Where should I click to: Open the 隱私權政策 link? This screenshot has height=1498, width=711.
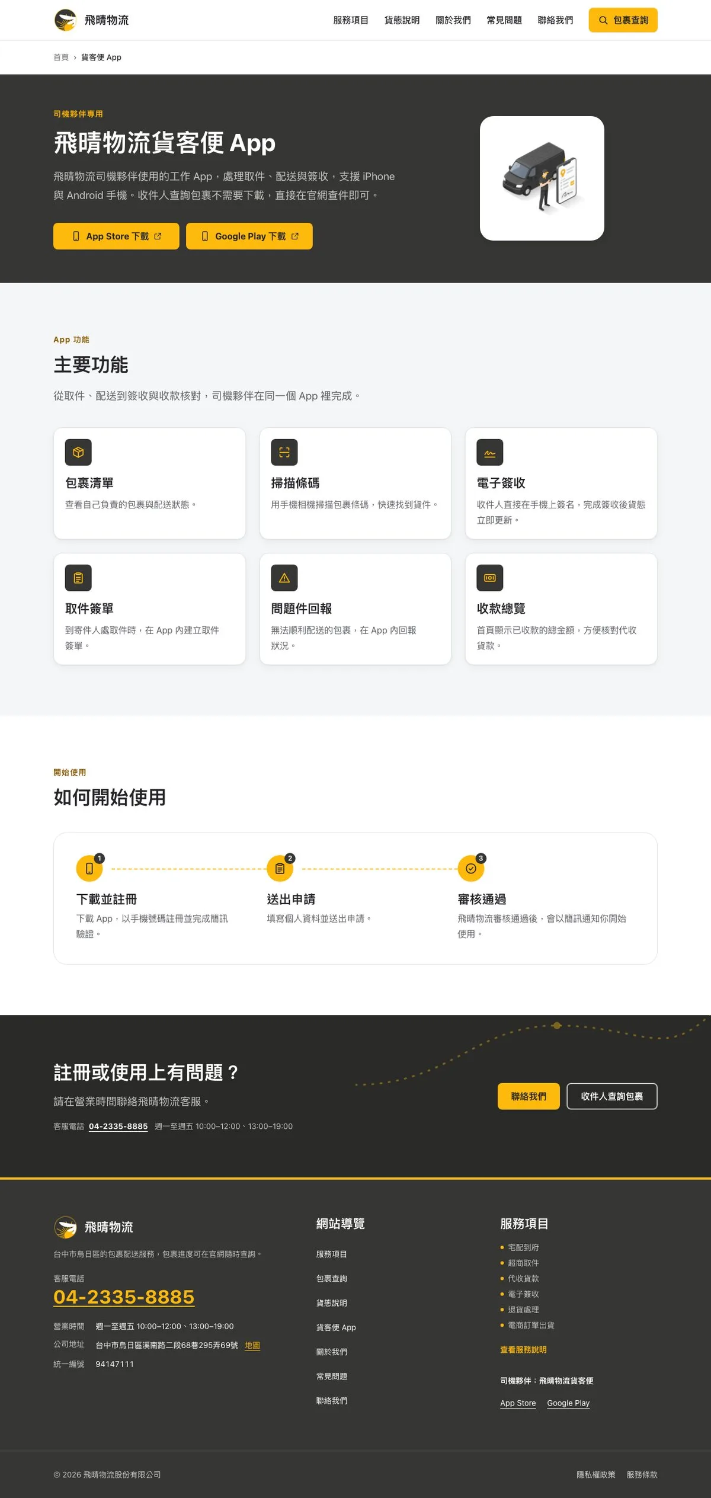596,1475
